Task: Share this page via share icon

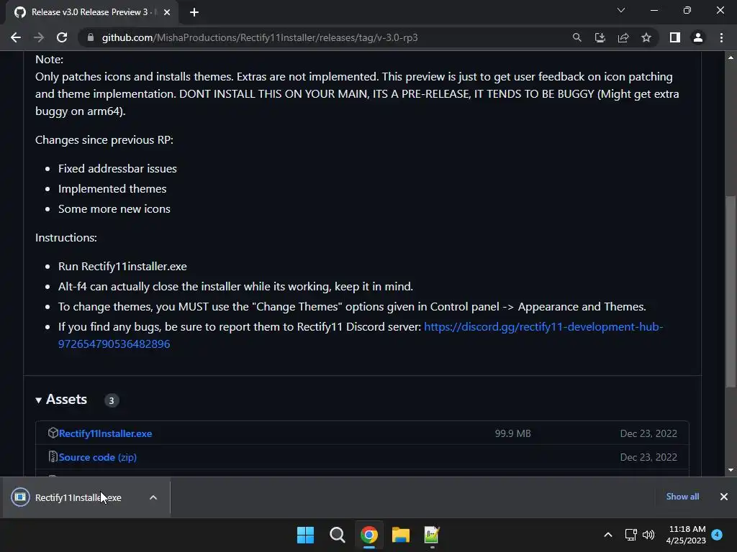Action: tap(623, 37)
